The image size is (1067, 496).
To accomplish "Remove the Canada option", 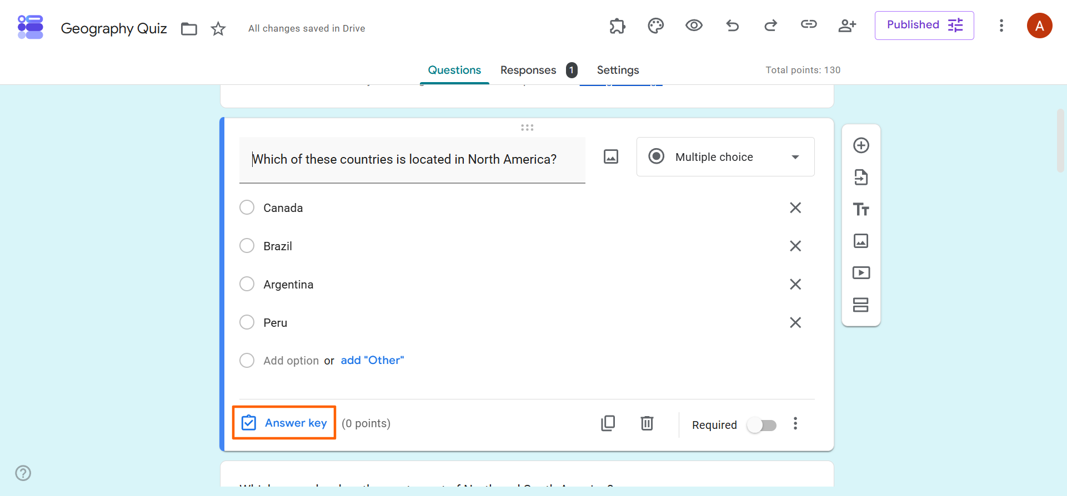I will pos(795,207).
